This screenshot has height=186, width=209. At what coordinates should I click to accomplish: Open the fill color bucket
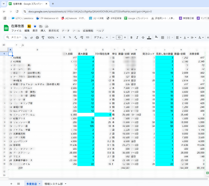pos(156,37)
